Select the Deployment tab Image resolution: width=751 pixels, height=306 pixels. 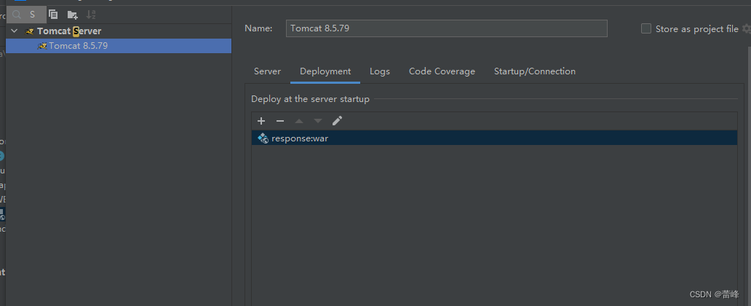[x=325, y=71]
